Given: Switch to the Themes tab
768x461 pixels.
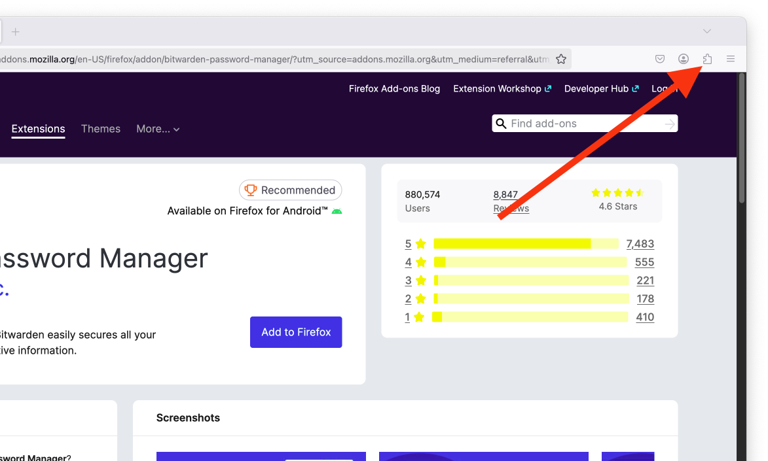Looking at the screenshot, I should click(100, 129).
